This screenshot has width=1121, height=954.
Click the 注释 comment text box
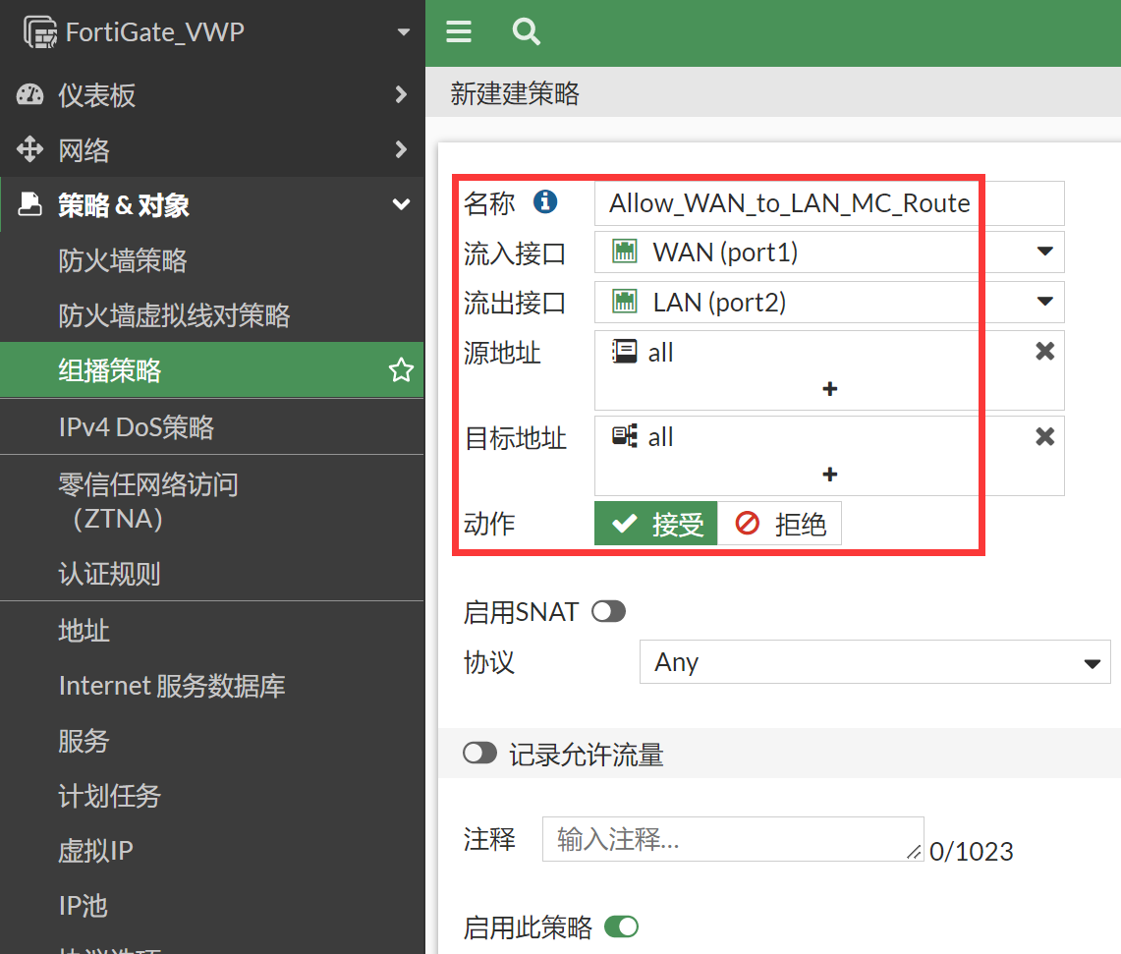(x=732, y=839)
